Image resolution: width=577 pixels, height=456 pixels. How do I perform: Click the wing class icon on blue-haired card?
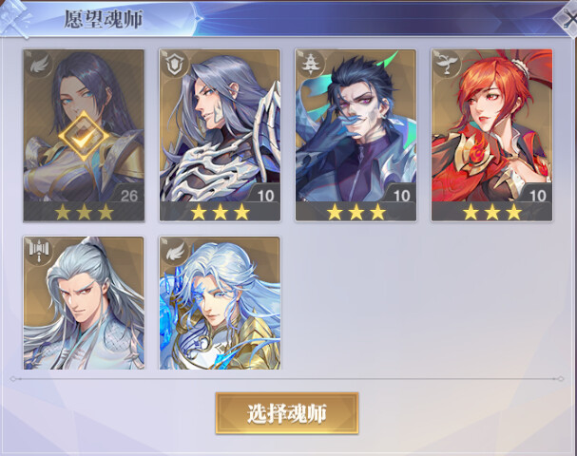click(175, 251)
